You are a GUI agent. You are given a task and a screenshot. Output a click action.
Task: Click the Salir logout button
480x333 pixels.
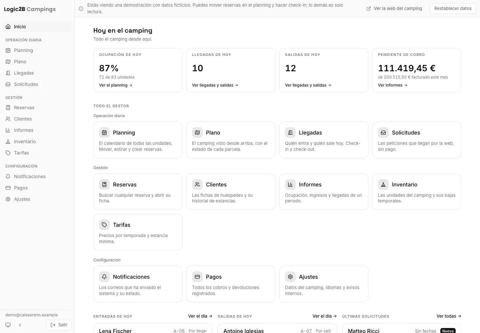(59, 325)
